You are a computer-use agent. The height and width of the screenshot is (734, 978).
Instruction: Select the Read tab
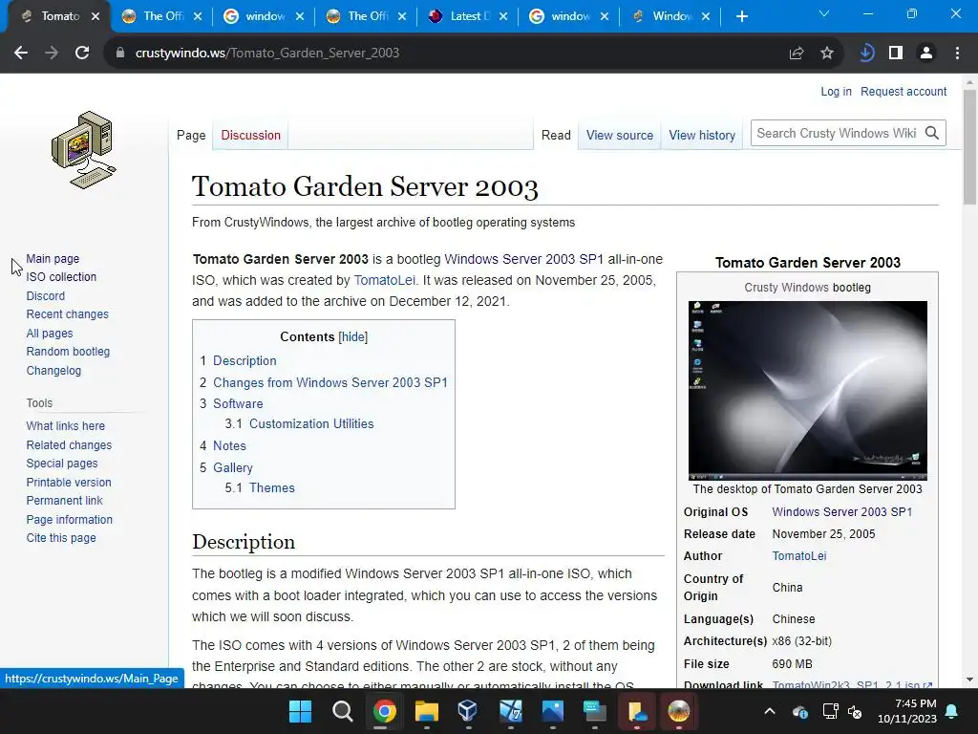coord(556,136)
